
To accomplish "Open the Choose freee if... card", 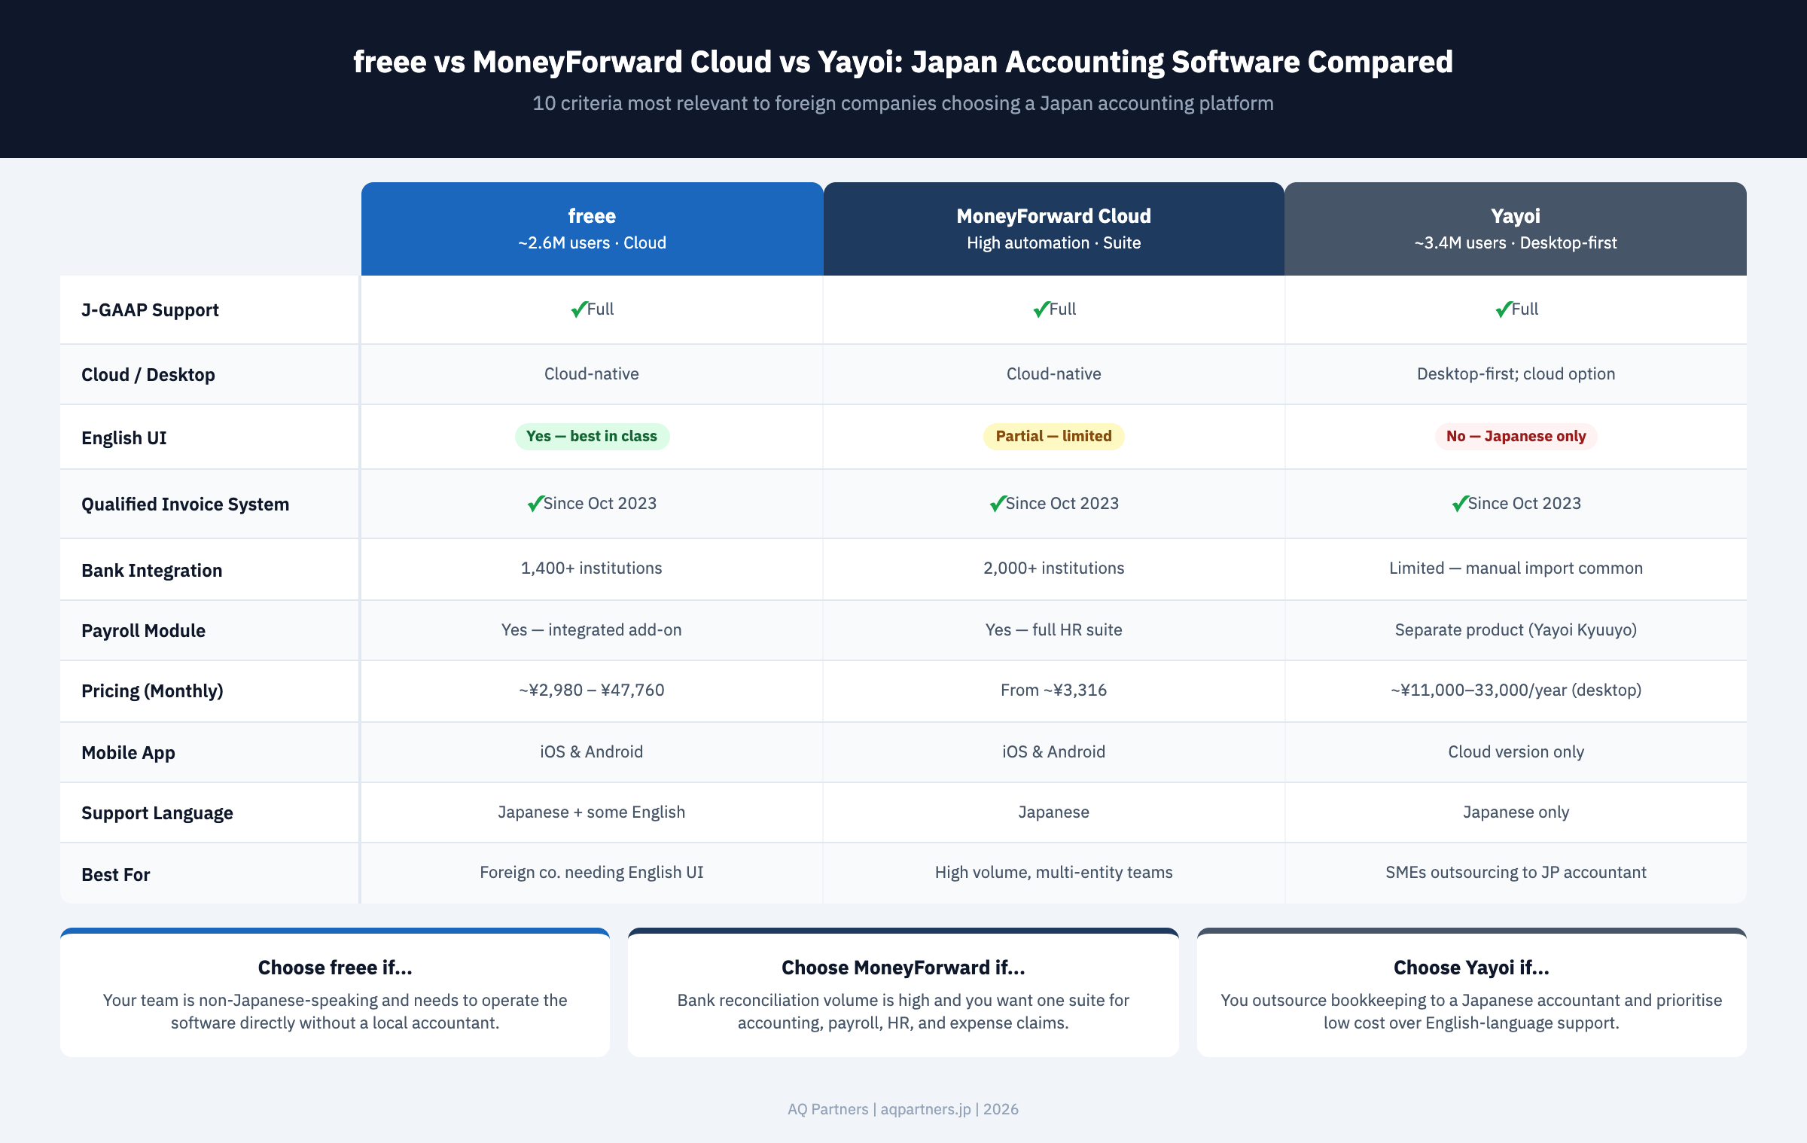I will tap(335, 992).
